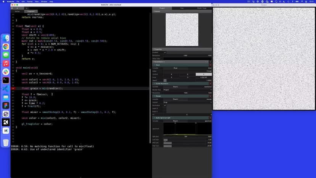Adjust the Mid Gain slider
This screenshot has width=316, height=178.
[x=168, y=143]
